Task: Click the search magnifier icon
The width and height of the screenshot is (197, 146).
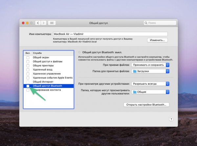Action: click(x=146, y=23)
